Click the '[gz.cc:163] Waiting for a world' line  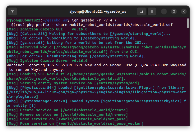click(77, 43)
